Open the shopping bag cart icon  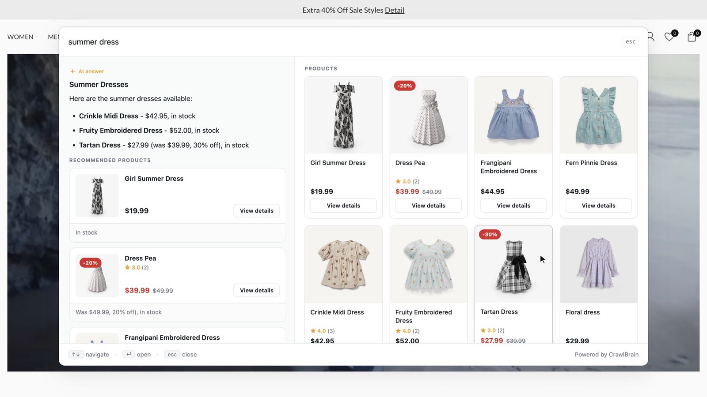coord(692,37)
